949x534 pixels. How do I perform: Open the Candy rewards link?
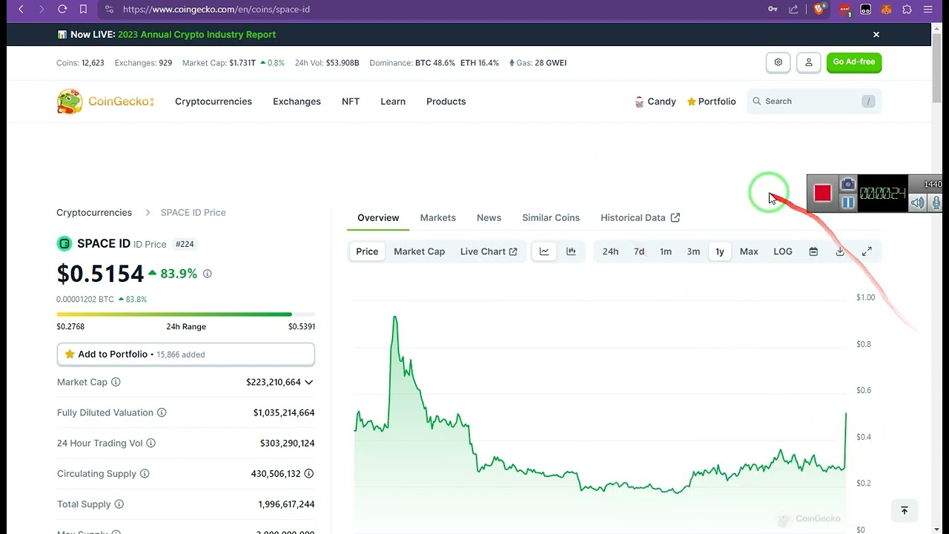click(x=655, y=102)
